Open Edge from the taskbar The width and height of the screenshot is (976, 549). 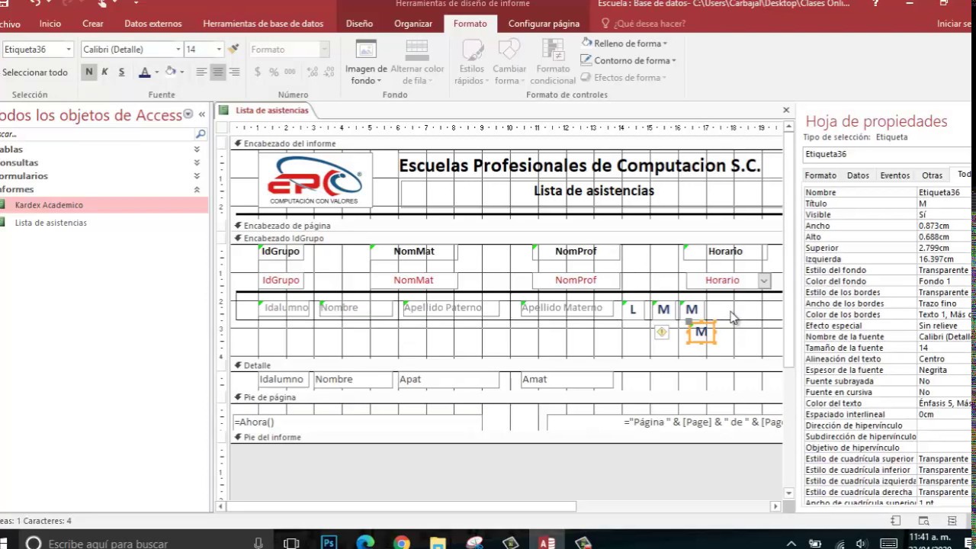[x=365, y=543]
